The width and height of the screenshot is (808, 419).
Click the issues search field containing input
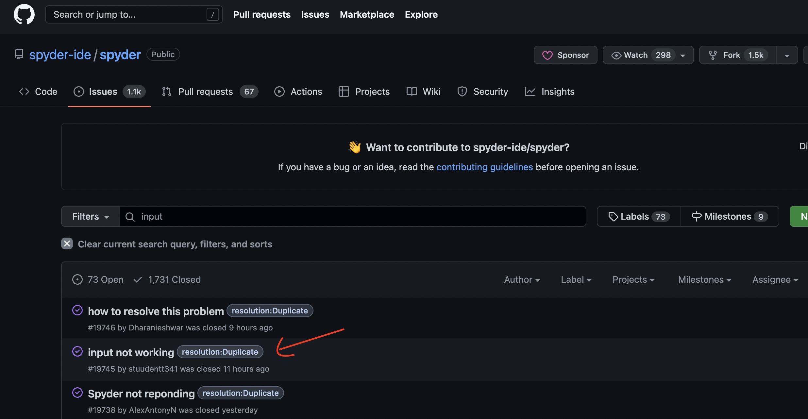(x=353, y=216)
